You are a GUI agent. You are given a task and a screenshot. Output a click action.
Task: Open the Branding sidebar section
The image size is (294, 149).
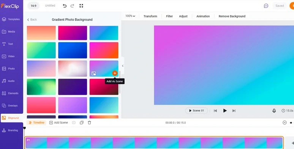pyautogui.click(x=10, y=130)
